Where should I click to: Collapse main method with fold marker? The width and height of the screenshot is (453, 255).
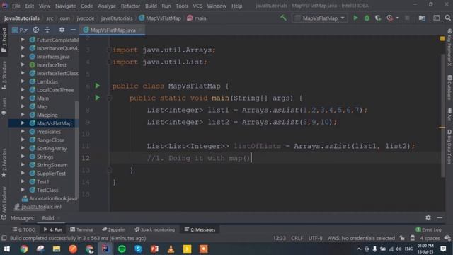pos(109,98)
